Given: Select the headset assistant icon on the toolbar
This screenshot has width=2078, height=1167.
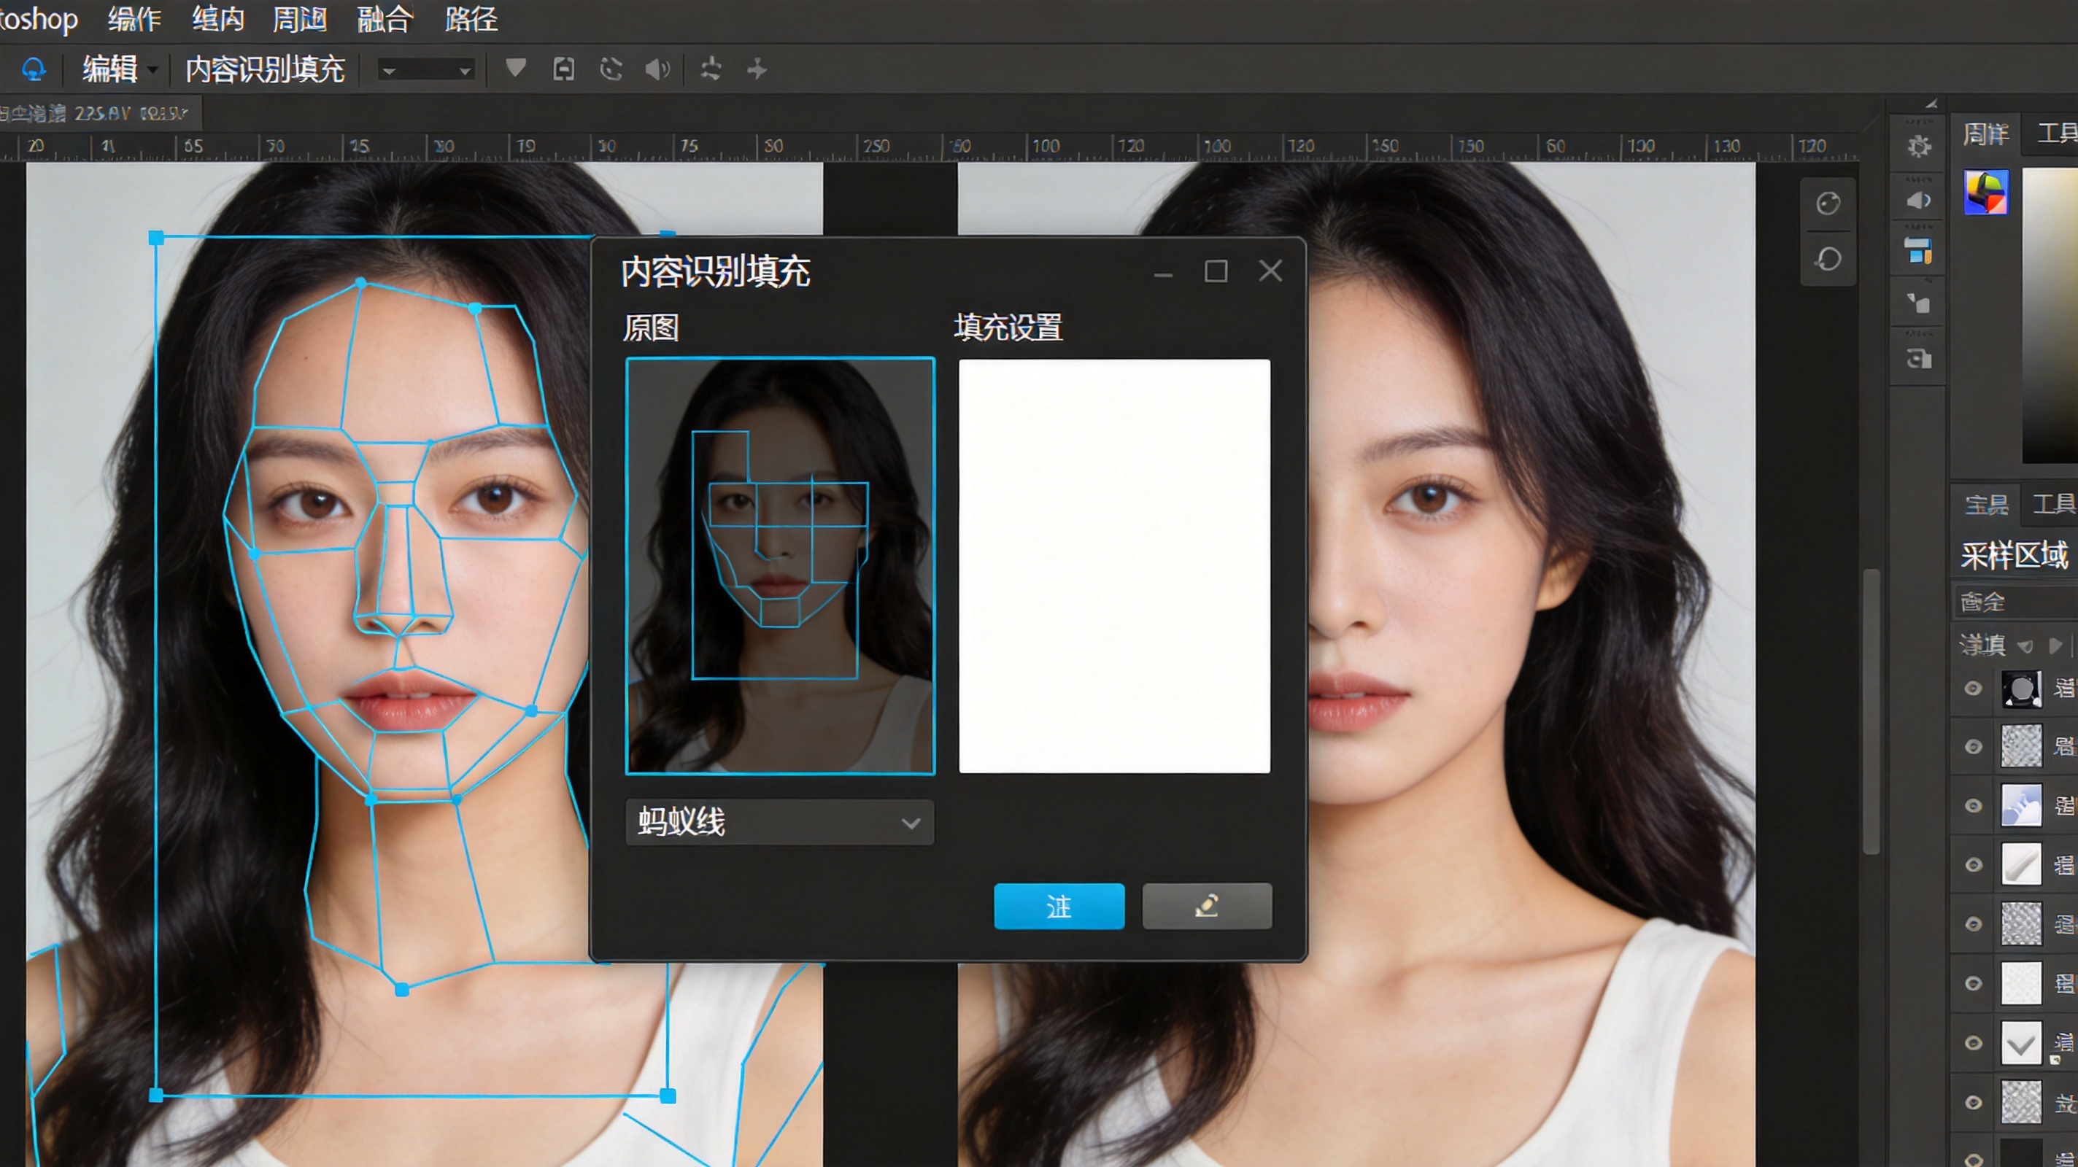Looking at the screenshot, I should click(32, 70).
